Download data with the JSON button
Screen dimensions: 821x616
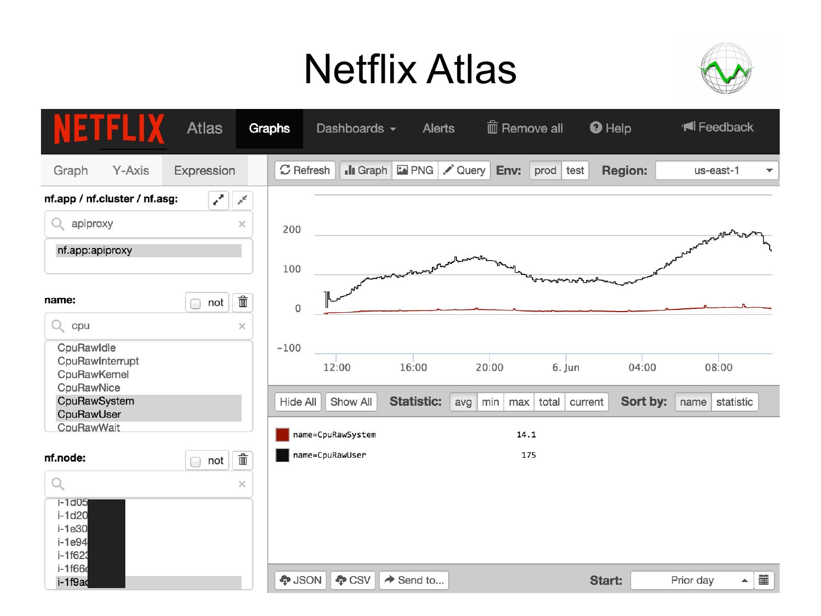click(x=300, y=580)
